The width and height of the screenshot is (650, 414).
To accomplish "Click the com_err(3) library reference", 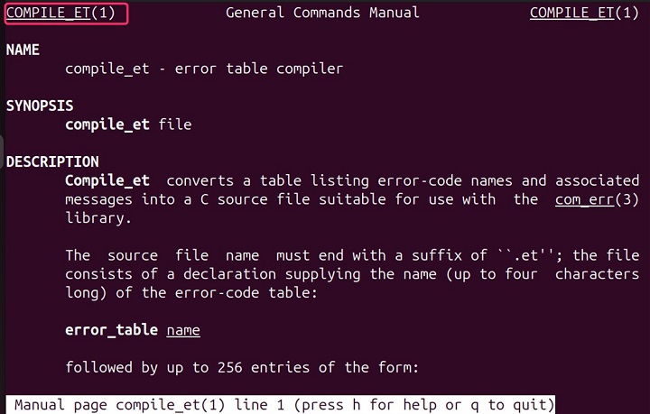I will (597, 199).
